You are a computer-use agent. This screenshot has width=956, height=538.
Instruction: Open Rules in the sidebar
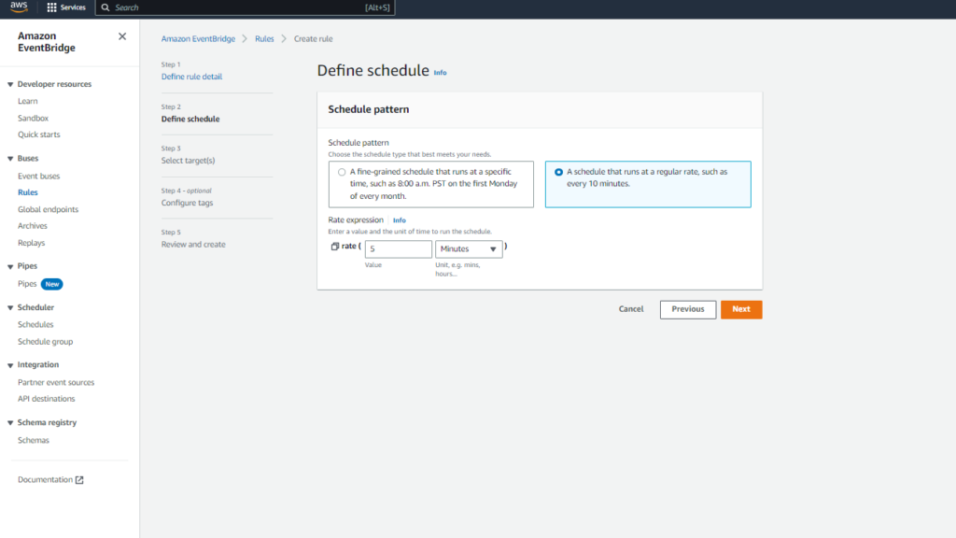click(x=27, y=192)
